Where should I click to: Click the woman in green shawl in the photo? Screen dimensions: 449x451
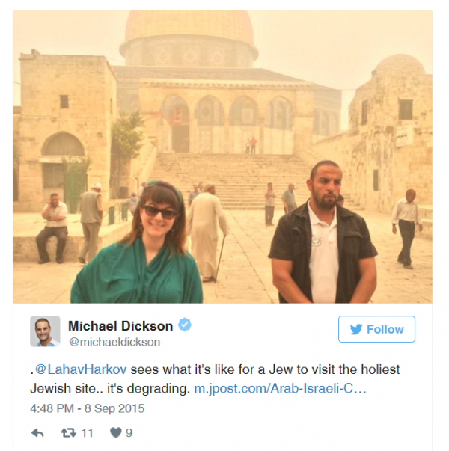(x=137, y=243)
